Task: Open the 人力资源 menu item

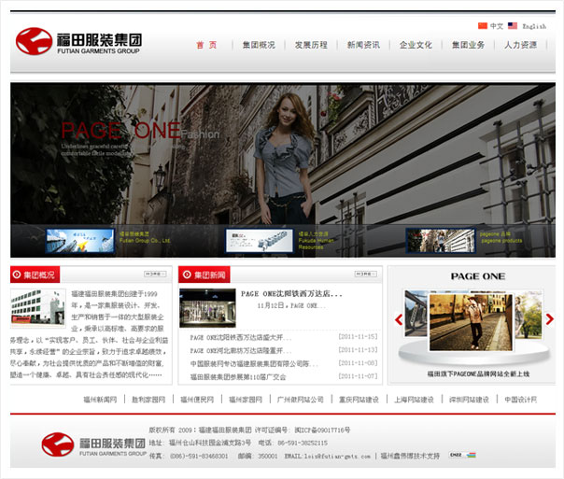Action: click(x=520, y=45)
